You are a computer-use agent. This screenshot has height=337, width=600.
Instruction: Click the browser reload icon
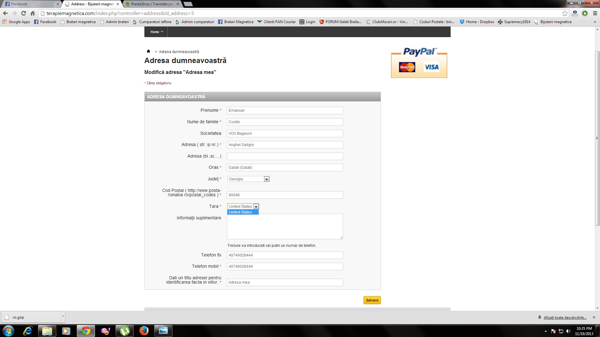click(x=23, y=13)
